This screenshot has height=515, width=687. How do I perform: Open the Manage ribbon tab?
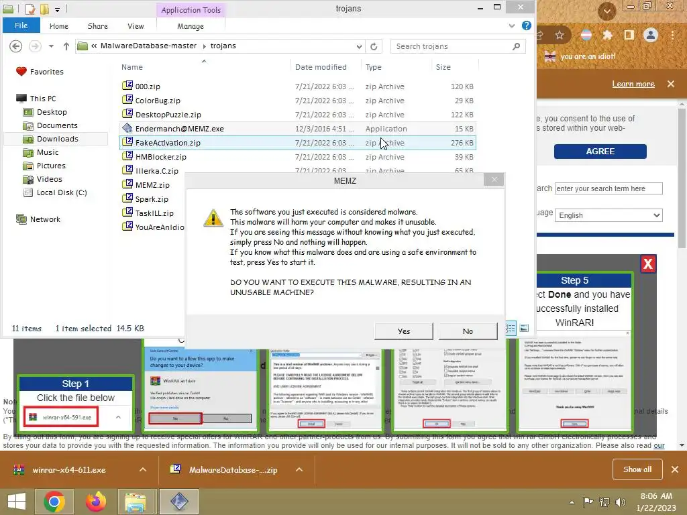click(x=191, y=26)
